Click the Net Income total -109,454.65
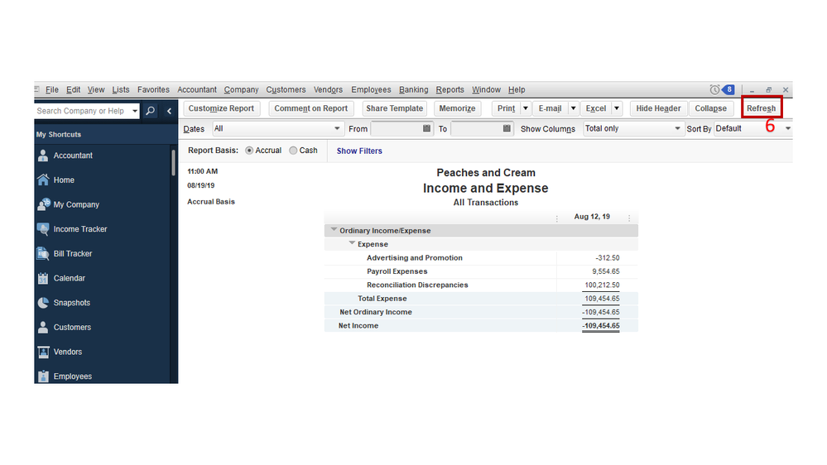 click(x=601, y=326)
